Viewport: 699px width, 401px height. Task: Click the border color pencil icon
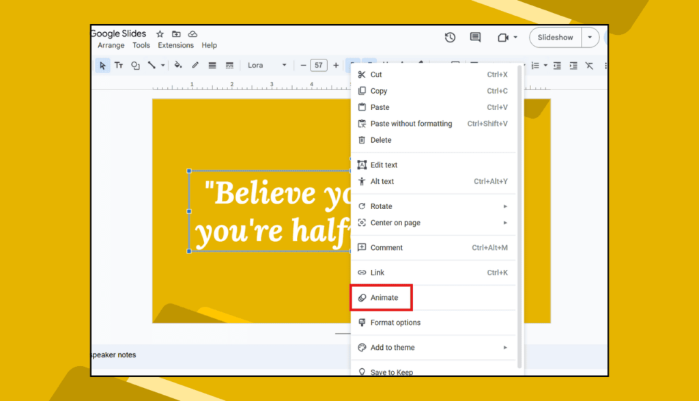tap(195, 66)
